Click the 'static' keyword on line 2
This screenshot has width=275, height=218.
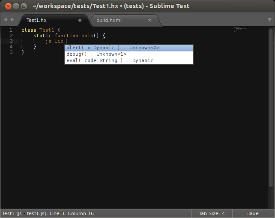coord(42,36)
